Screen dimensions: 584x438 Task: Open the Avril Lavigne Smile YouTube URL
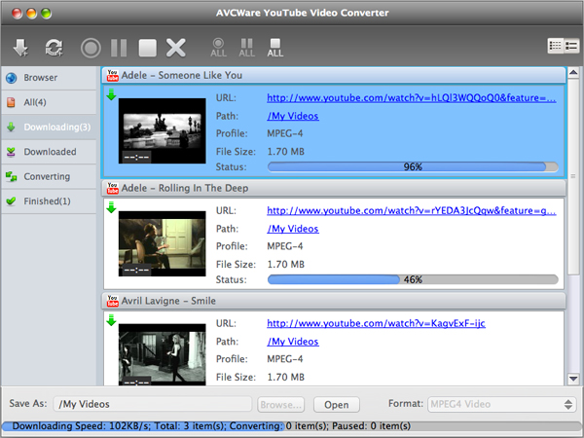(x=376, y=323)
